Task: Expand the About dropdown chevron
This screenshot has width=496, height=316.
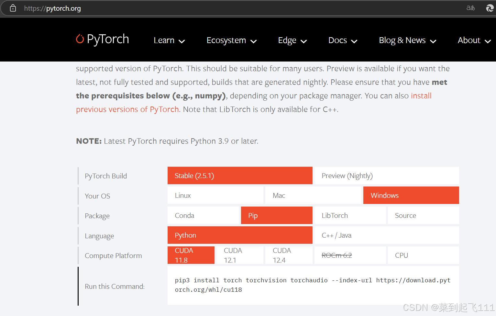Action: 488,41
